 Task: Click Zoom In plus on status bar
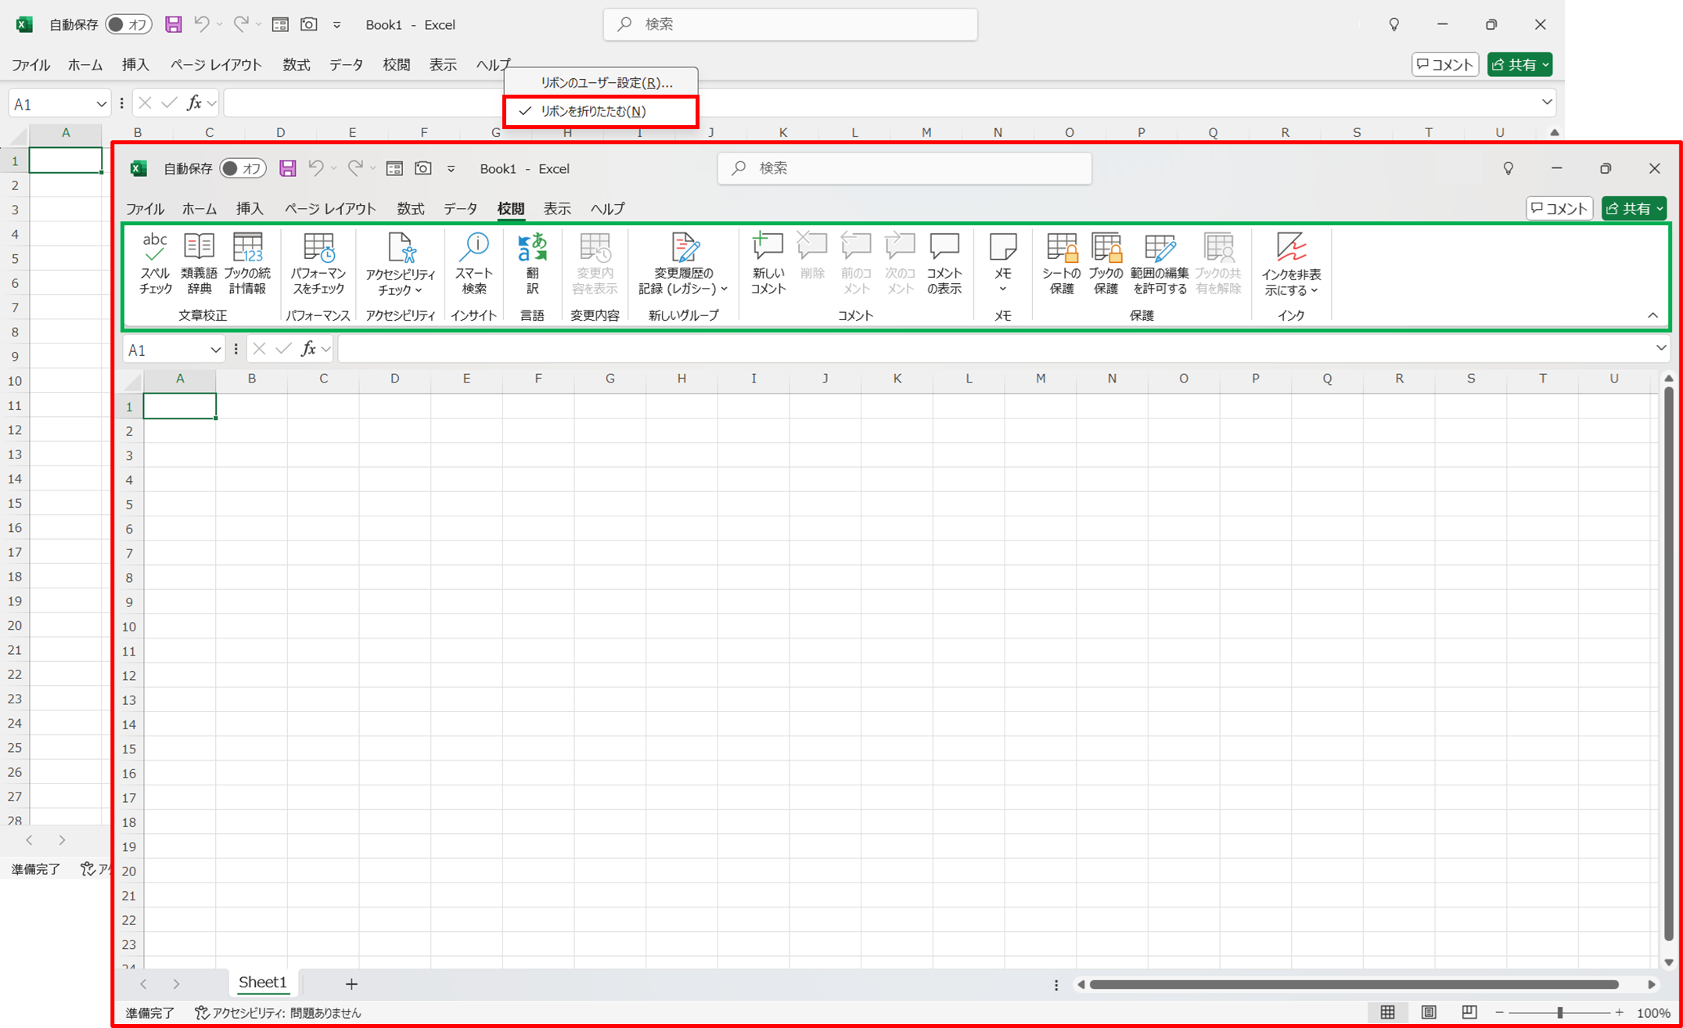pyautogui.click(x=1619, y=1012)
